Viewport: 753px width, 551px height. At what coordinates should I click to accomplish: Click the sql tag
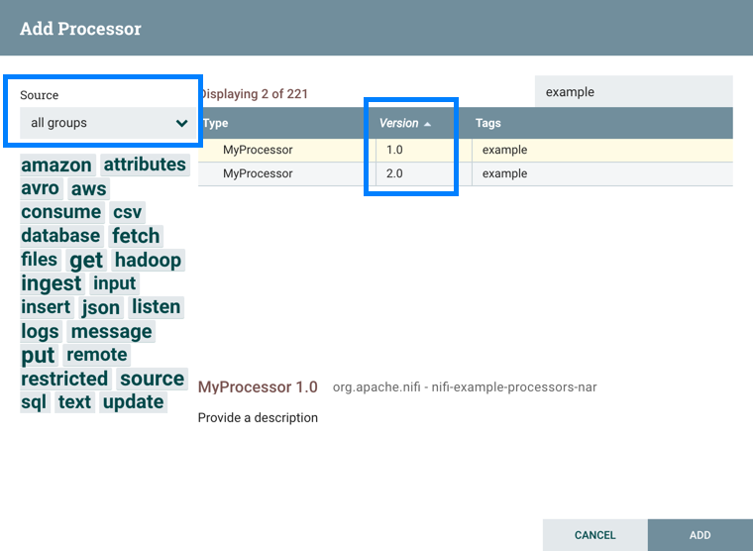tap(34, 402)
